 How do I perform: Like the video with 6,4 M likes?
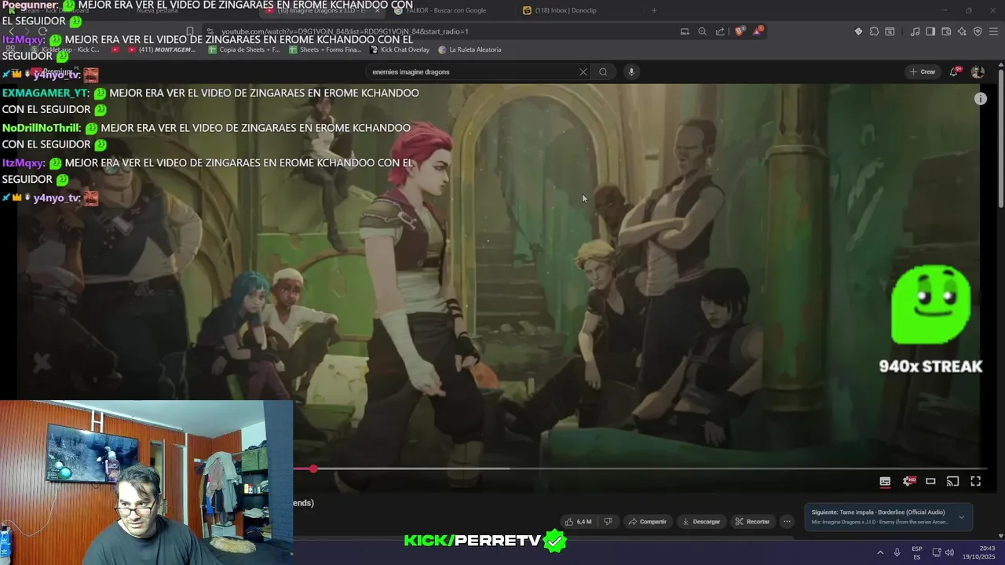click(x=579, y=521)
